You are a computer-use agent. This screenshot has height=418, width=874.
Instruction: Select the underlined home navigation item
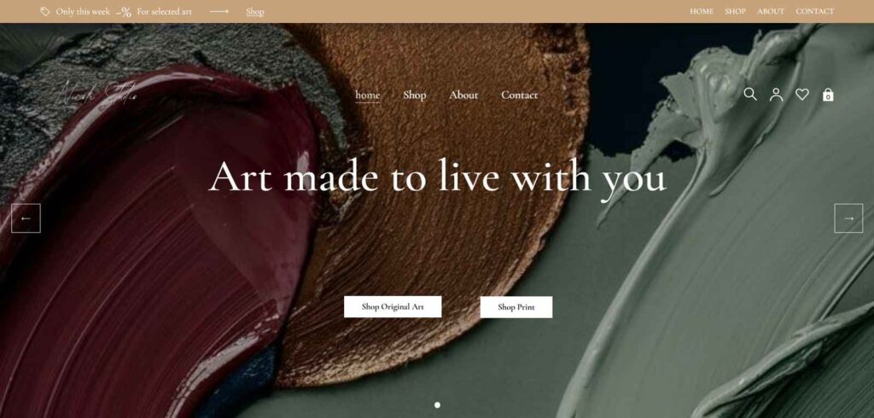367,96
